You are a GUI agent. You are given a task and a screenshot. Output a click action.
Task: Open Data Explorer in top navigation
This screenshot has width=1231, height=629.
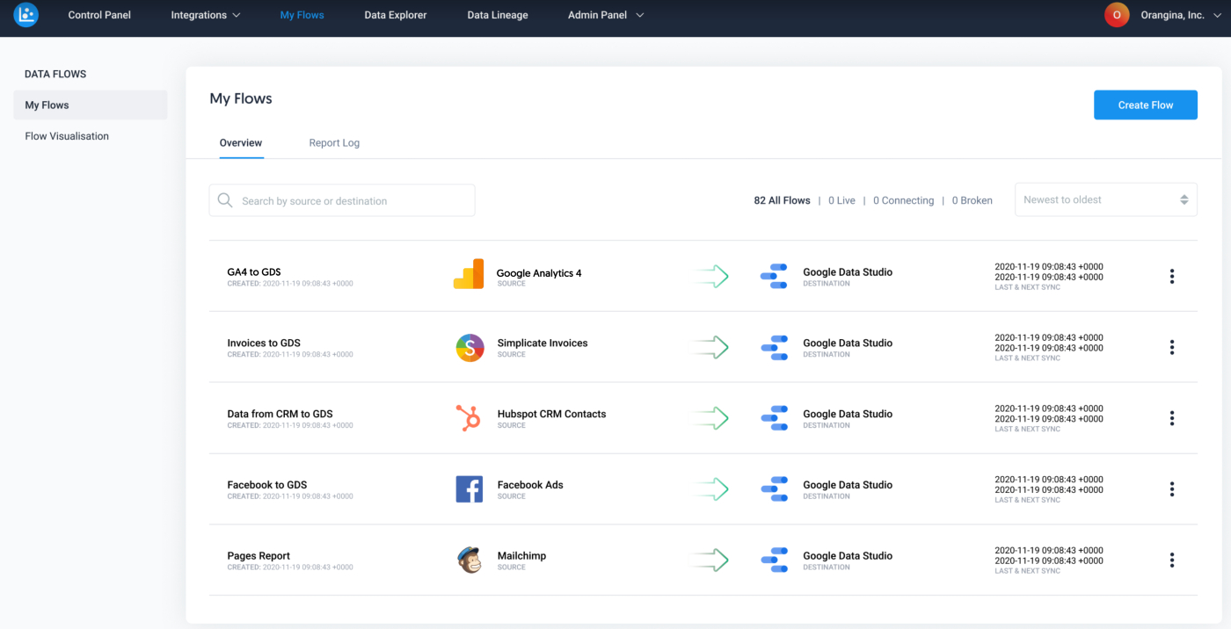396,15
